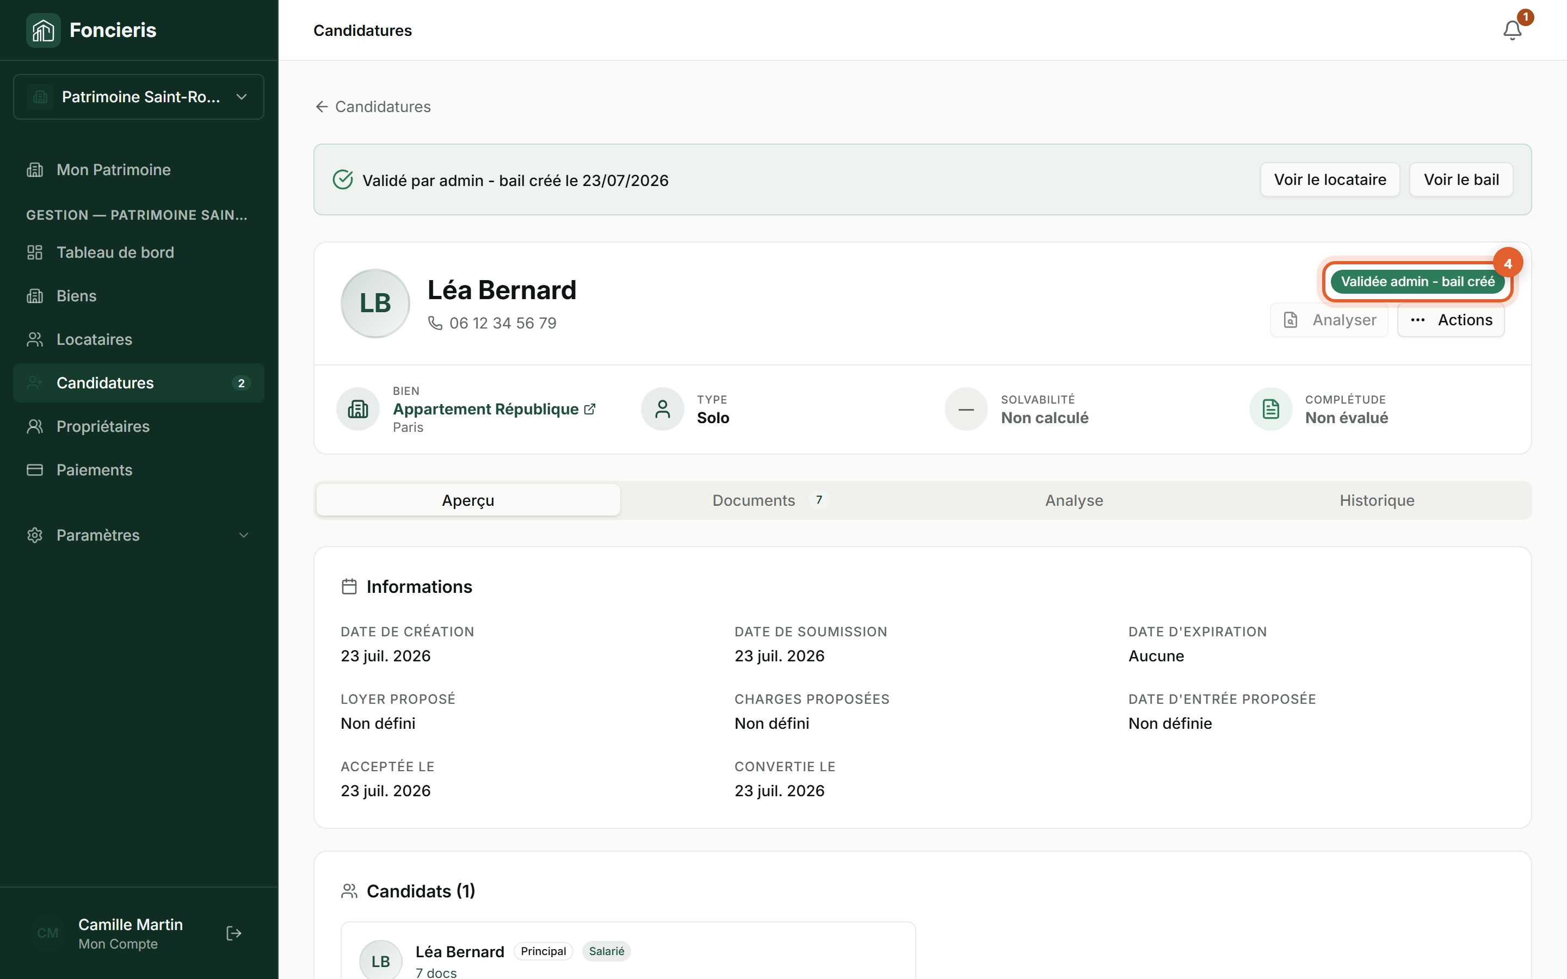1567x979 pixels.
Task: Click the three-dots icon in Actions button
Action: tap(1418, 320)
